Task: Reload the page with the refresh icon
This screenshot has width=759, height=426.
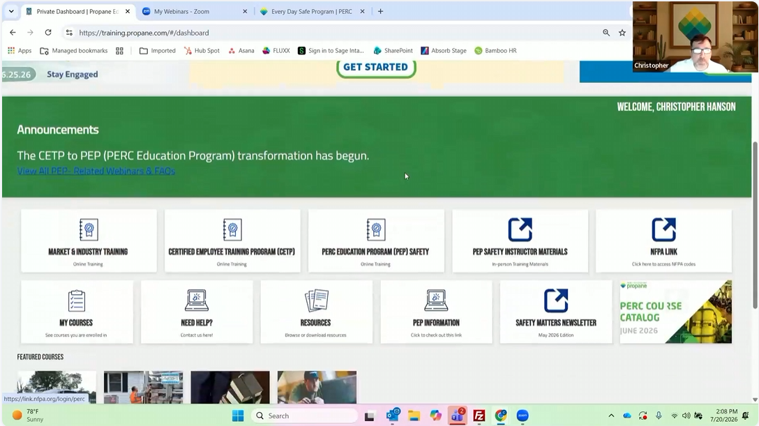Action: click(x=48, y=32)
